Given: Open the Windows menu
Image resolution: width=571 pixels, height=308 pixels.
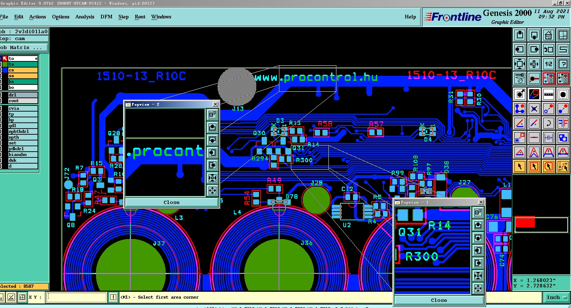Looking at the screenshot, I should click(161, 17).
